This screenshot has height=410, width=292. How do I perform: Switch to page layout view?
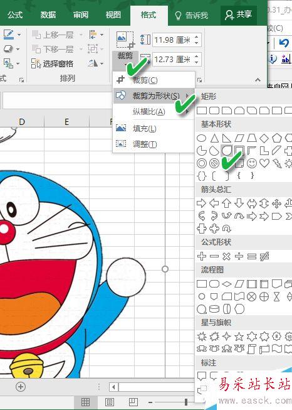point(109,402)
